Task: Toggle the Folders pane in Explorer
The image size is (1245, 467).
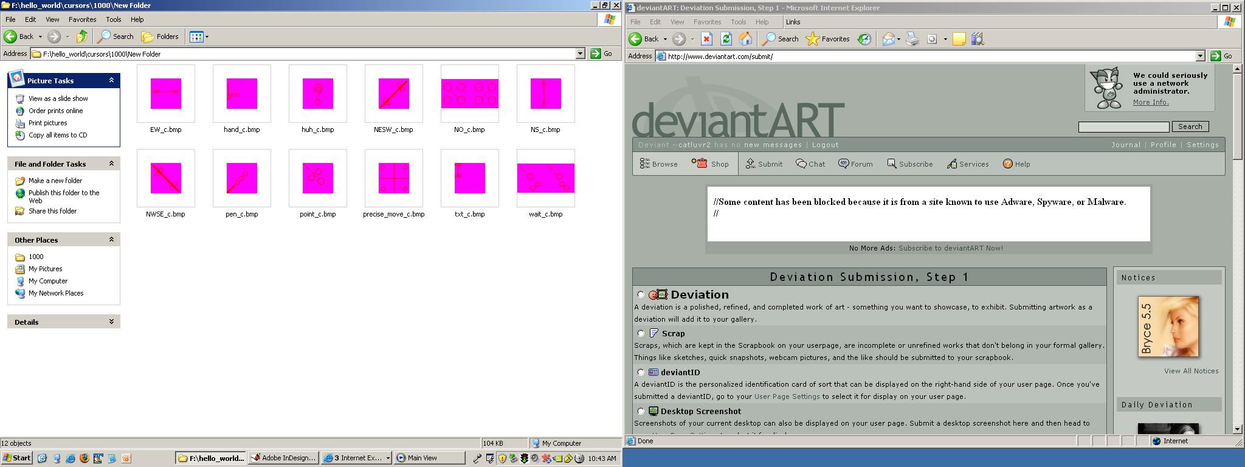Action: [160, 36]
